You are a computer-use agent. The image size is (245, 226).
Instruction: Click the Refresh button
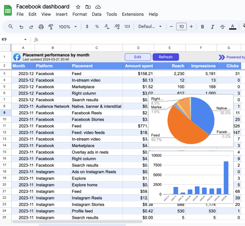pyautogui.click(x=166, y=57)
